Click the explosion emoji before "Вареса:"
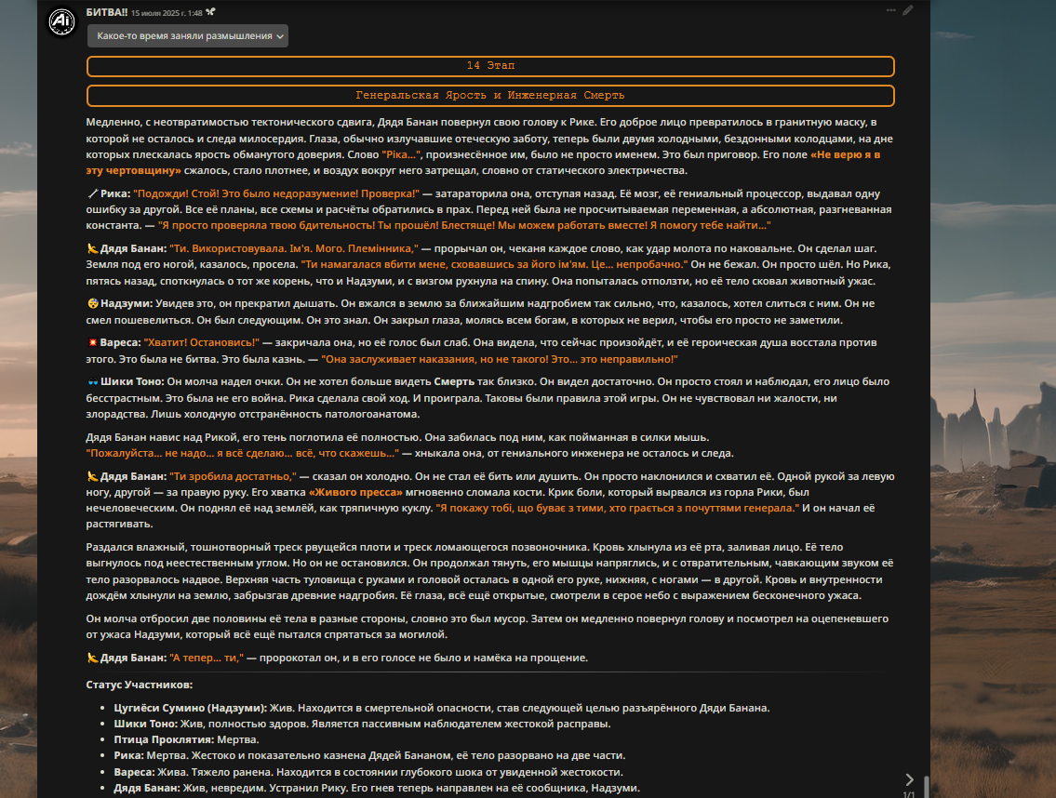 point(92,343)
